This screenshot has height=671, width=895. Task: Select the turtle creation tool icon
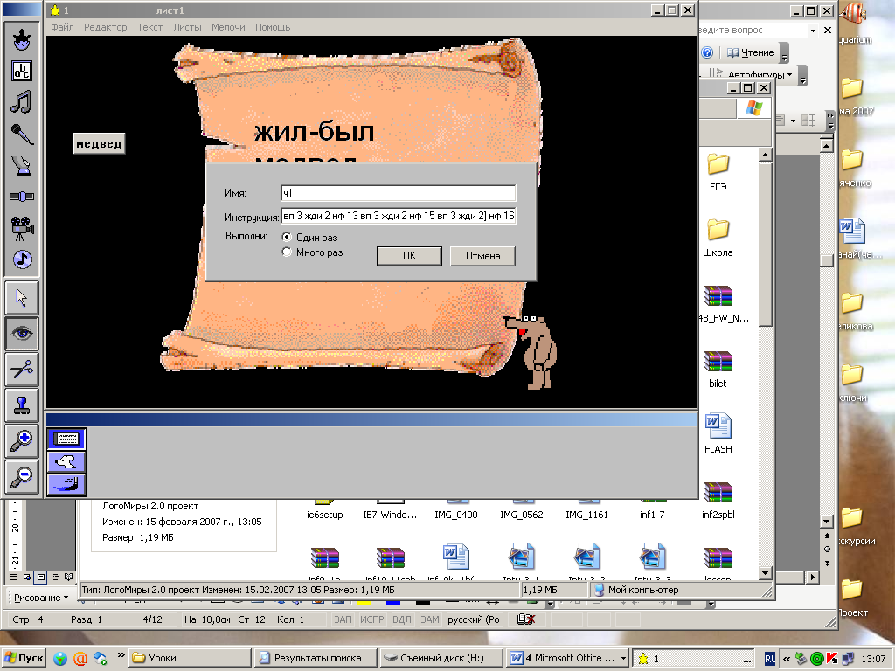click(22, 38)
